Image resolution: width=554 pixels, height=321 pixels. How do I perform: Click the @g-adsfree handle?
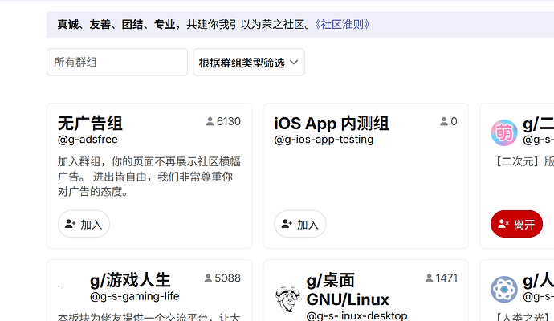[x=88, y=140]
